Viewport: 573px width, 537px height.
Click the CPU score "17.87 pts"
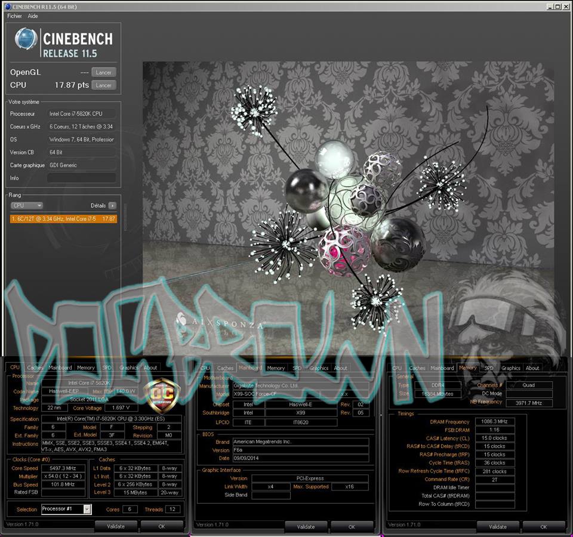click(72, 85)
